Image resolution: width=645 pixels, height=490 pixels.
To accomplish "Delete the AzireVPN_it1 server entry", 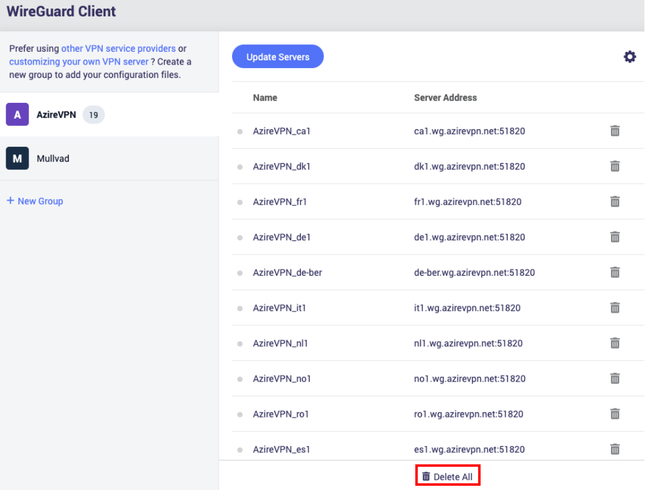I will pos(615,307).
